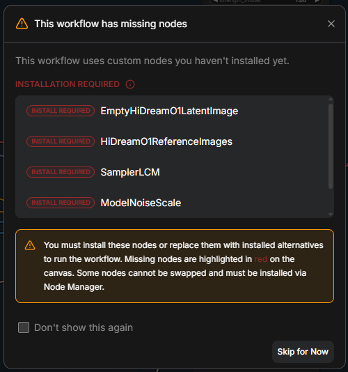Click the Don't show this again label
The image size is (348, 372).
pos(84,327)
